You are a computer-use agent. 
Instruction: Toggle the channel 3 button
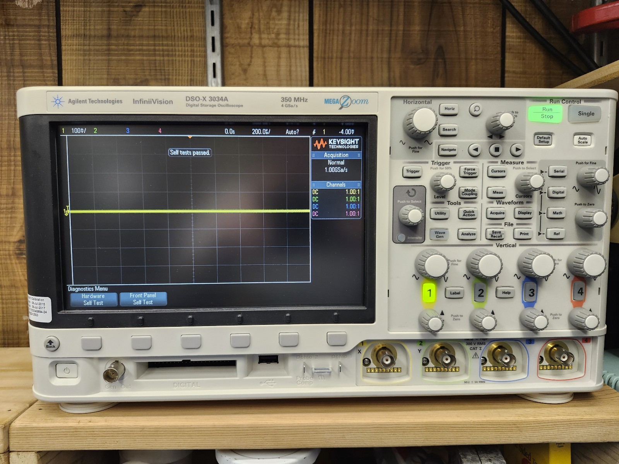point(531,293)
